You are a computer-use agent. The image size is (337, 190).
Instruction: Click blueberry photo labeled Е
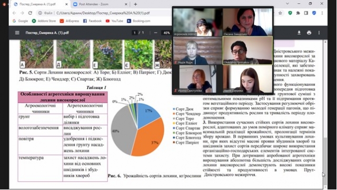tap(107, 54)
